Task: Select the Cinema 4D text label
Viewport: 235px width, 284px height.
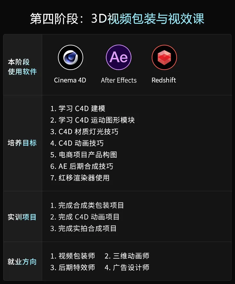Action: click(x=70, y=80)
